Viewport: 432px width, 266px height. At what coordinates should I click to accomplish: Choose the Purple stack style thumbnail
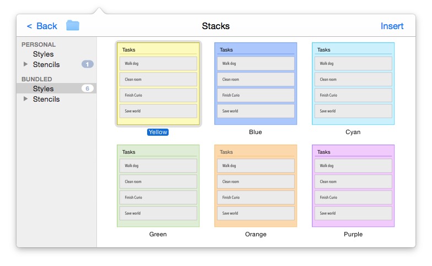tap(353, 186)
